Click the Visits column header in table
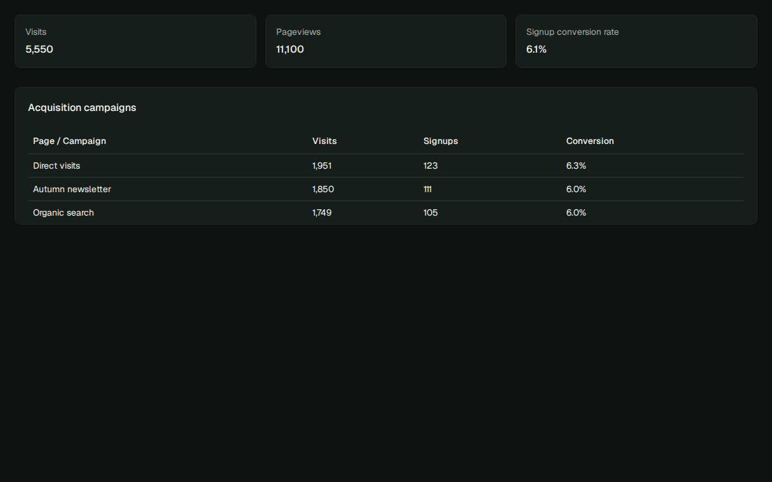 click(x=324, y=141)
